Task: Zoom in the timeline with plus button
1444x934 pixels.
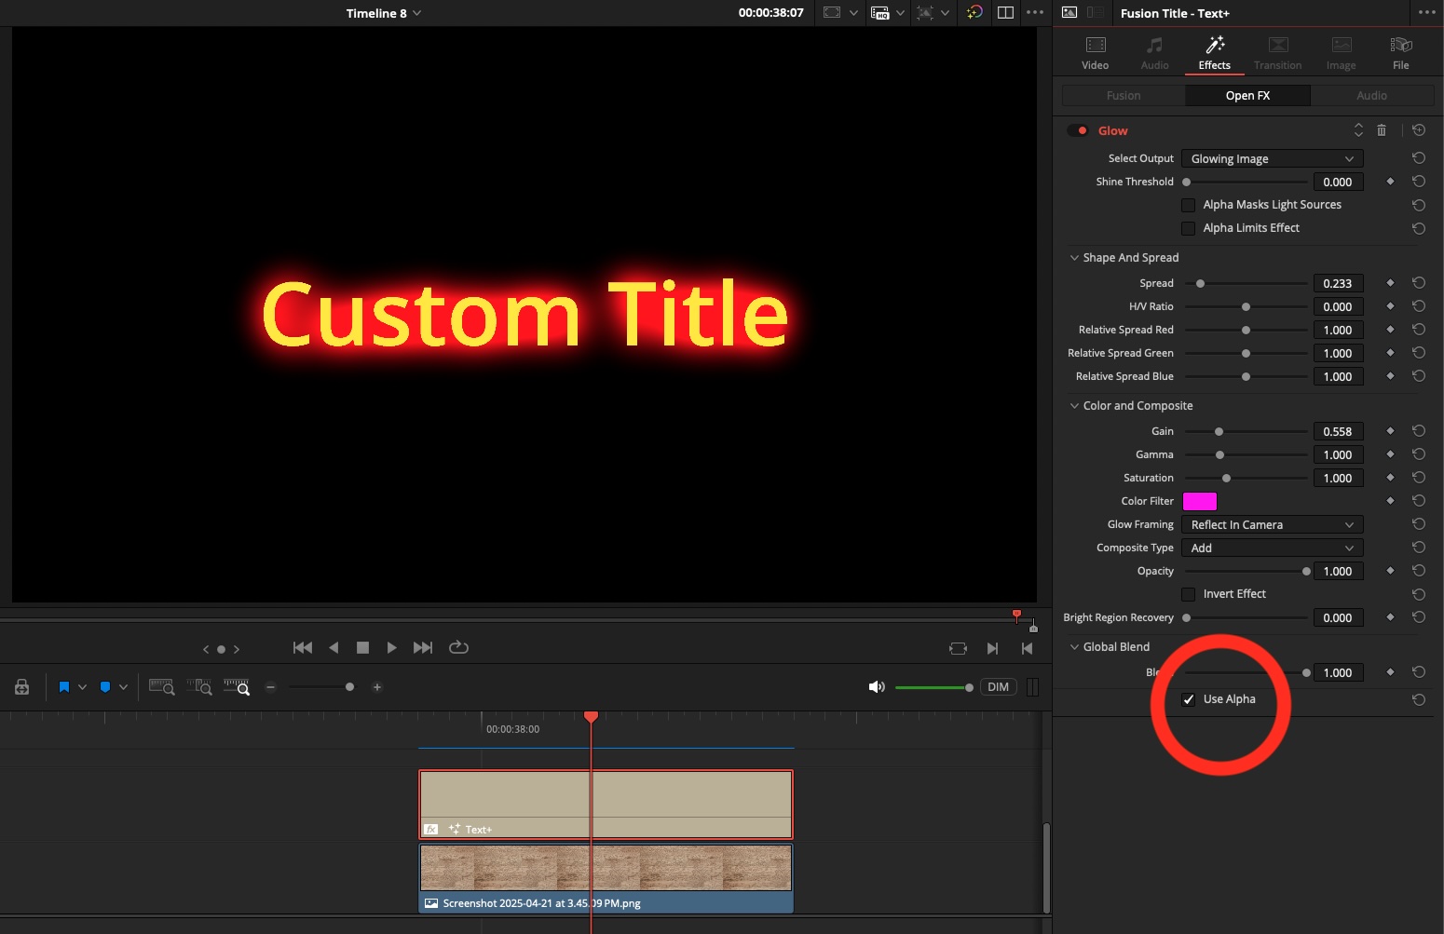Action: 377,687
